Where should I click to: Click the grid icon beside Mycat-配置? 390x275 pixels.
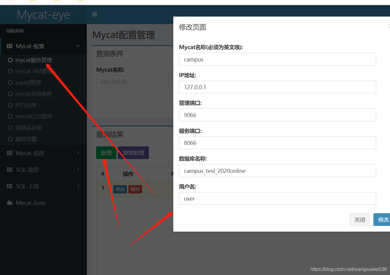(x=9, y=46)
